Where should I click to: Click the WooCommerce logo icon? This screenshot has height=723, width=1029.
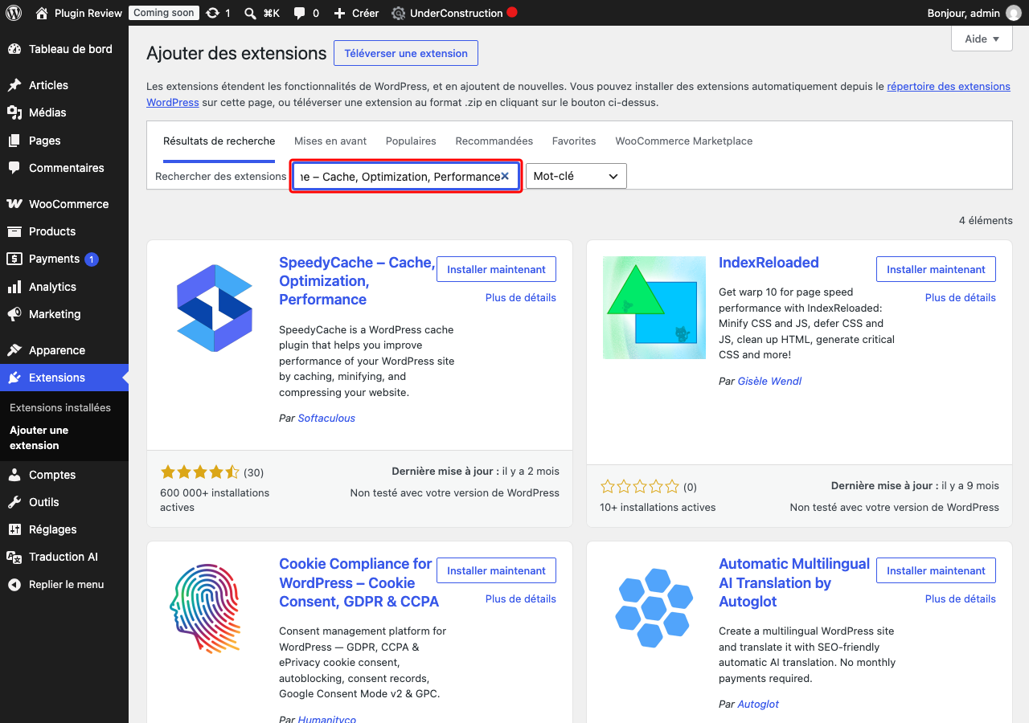coord(14,204)
